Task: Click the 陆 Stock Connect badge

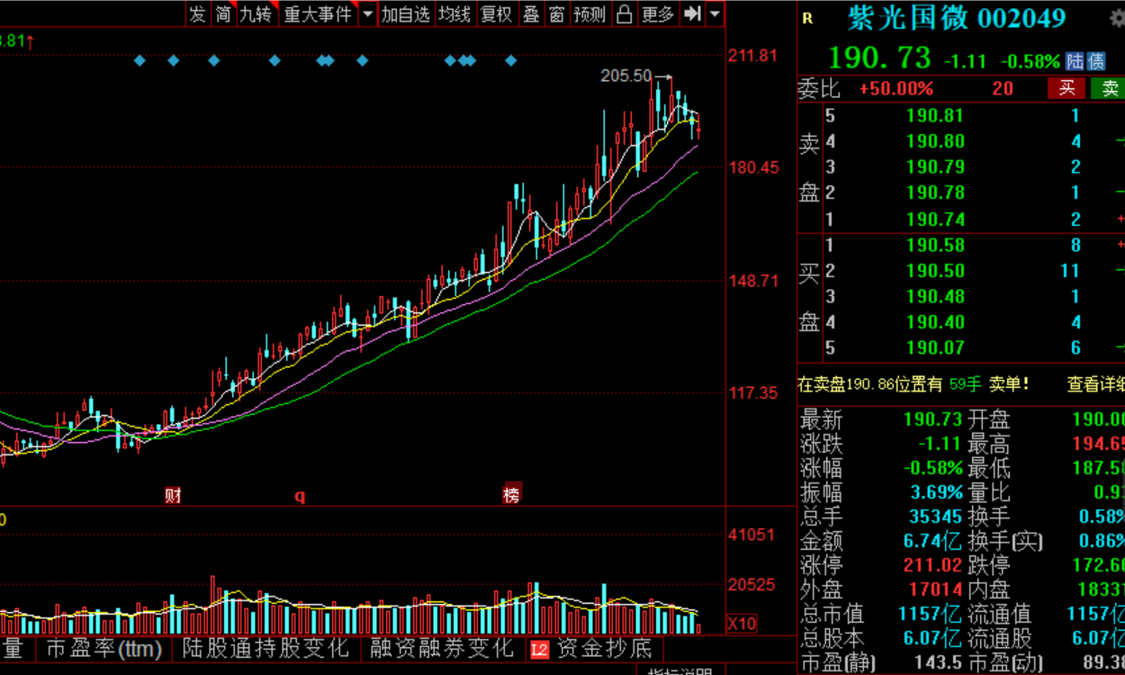Action: coord(1075,61)
